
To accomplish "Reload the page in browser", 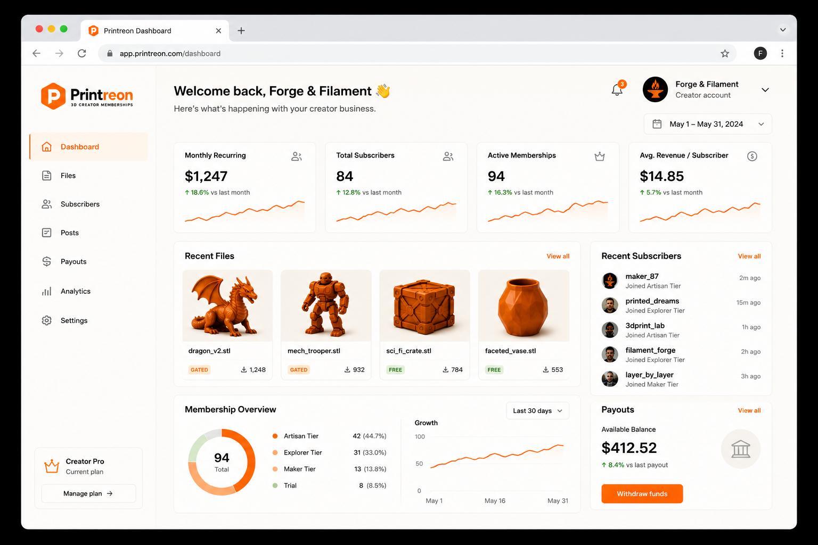I will (x=82, y=53).
